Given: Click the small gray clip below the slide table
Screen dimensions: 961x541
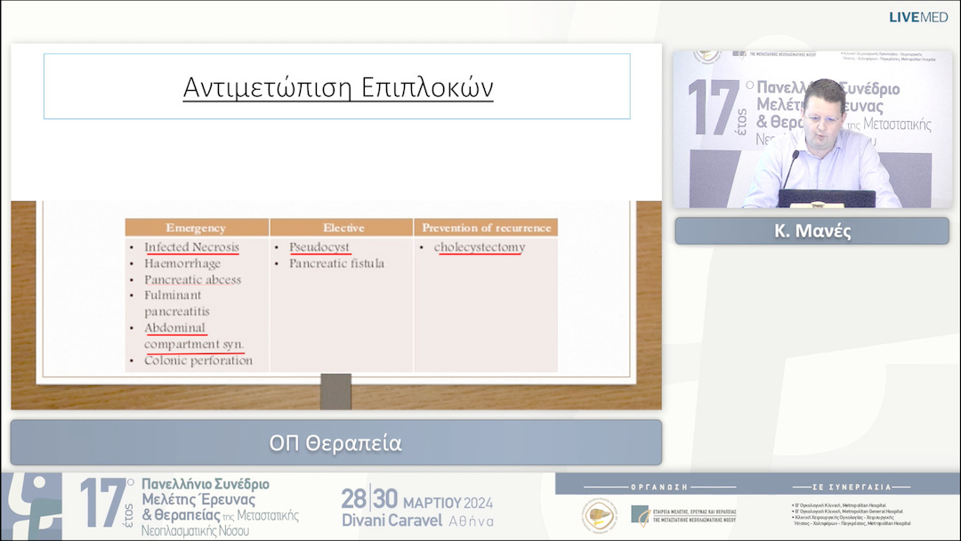Looking at the screenshot, I should tap(335, 391).
